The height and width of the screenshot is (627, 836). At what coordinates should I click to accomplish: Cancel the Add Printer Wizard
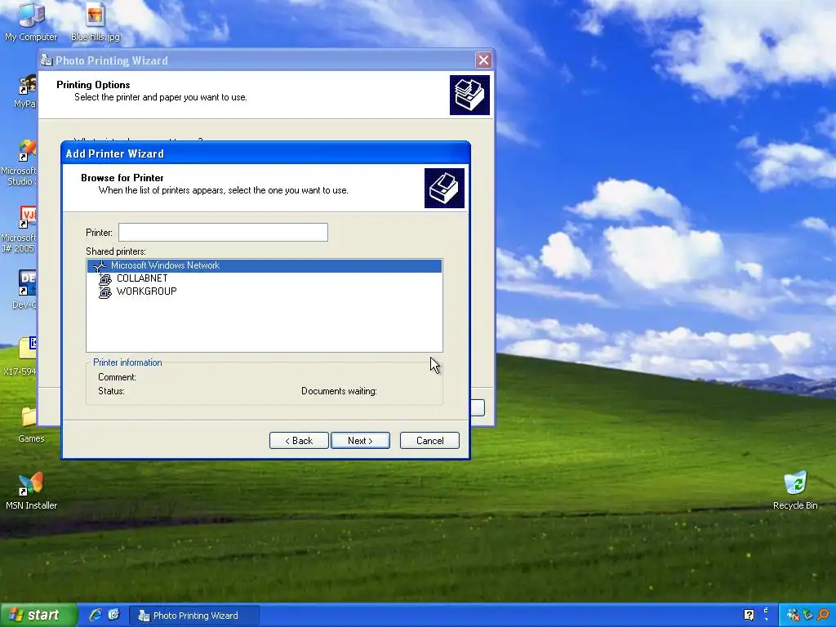point(429,440)
